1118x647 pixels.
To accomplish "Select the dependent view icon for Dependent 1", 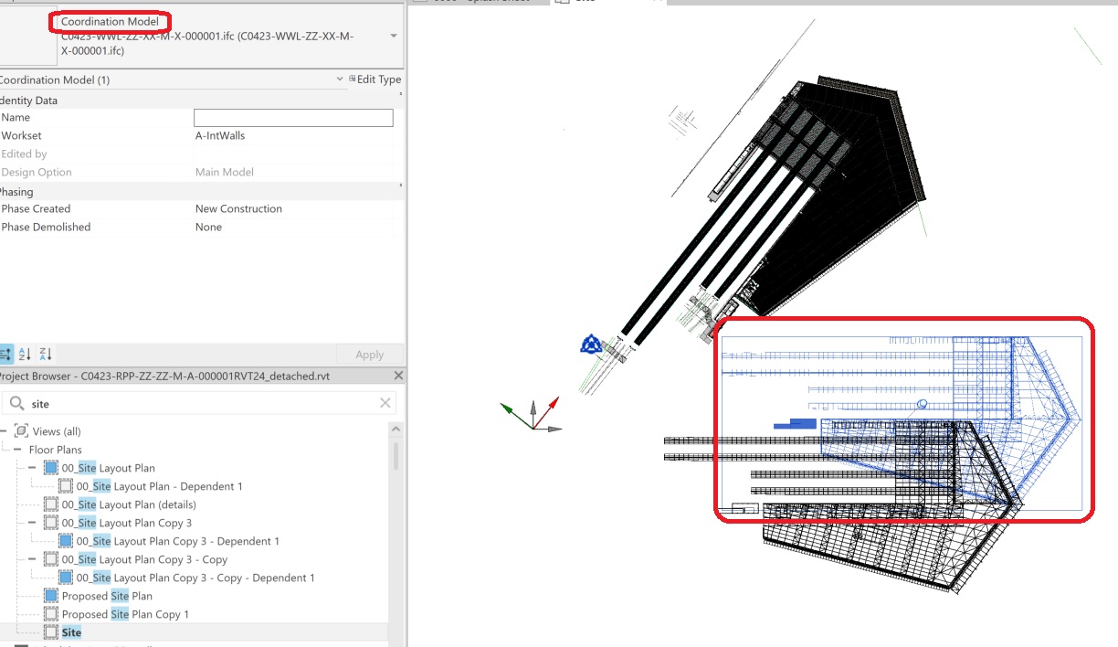I will (x=65, y=486).
